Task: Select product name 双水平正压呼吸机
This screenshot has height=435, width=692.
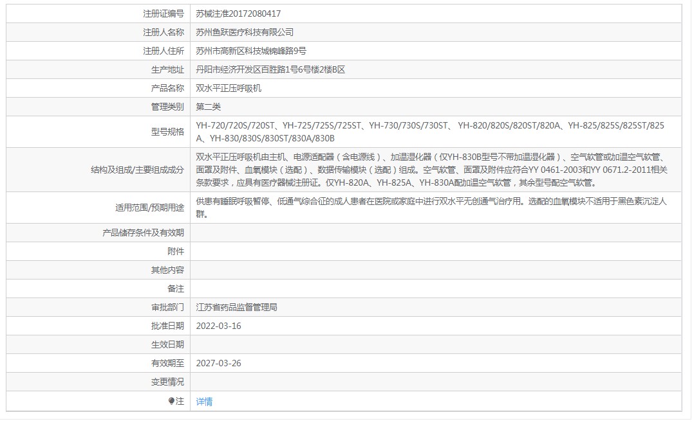Action: tap(229, 88)
